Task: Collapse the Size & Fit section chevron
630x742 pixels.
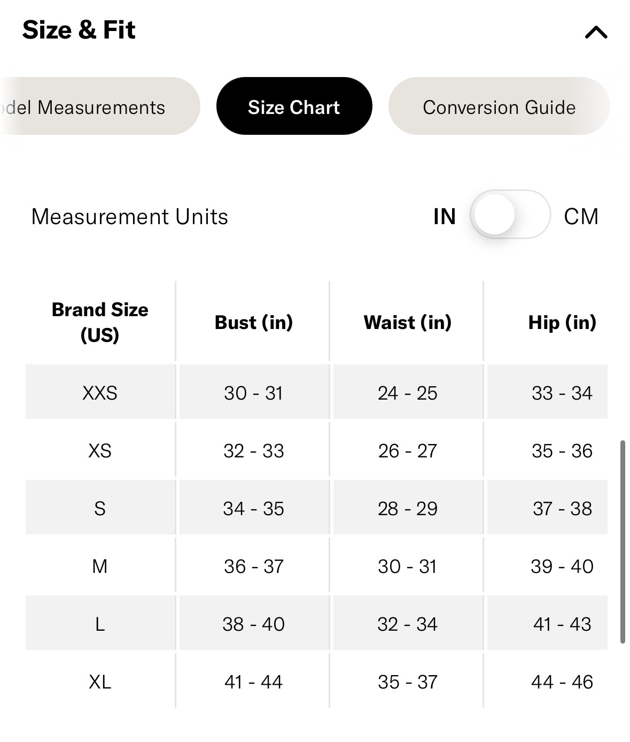Action: [596, 33]
